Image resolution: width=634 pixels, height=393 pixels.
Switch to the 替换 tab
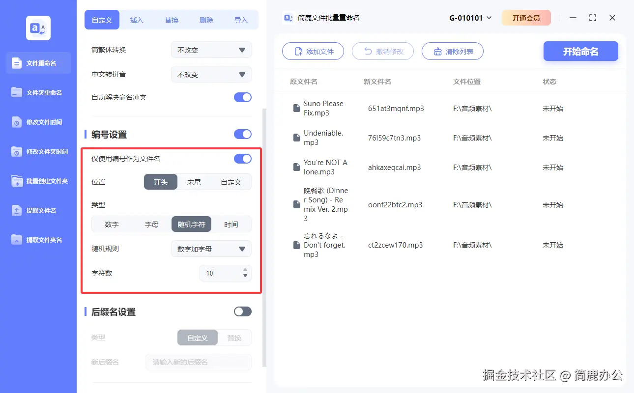point(172,20)
